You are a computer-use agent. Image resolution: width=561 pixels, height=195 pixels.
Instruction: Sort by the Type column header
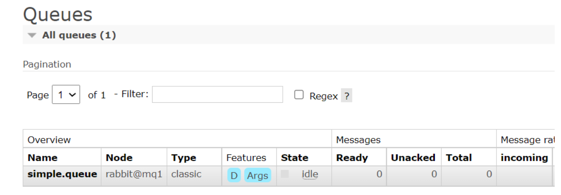pyautogui.click(x=183, y=158)
